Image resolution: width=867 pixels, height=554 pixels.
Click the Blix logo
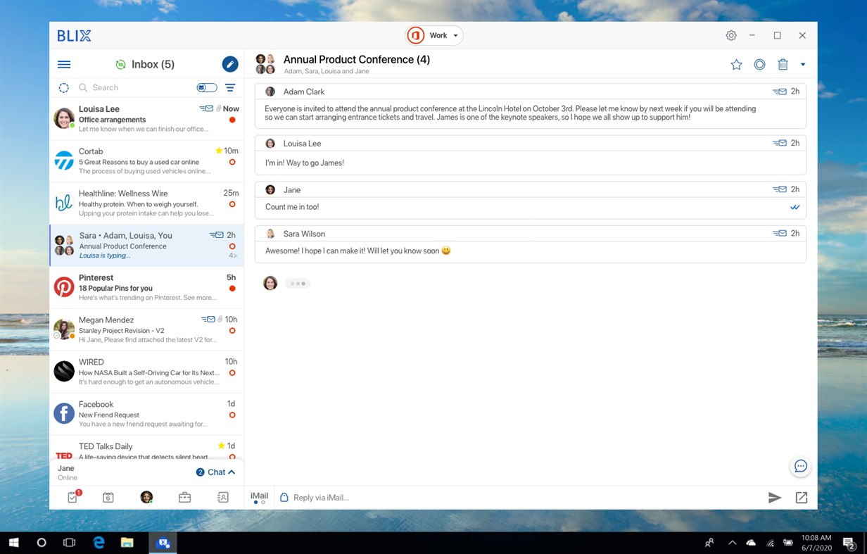74,35
